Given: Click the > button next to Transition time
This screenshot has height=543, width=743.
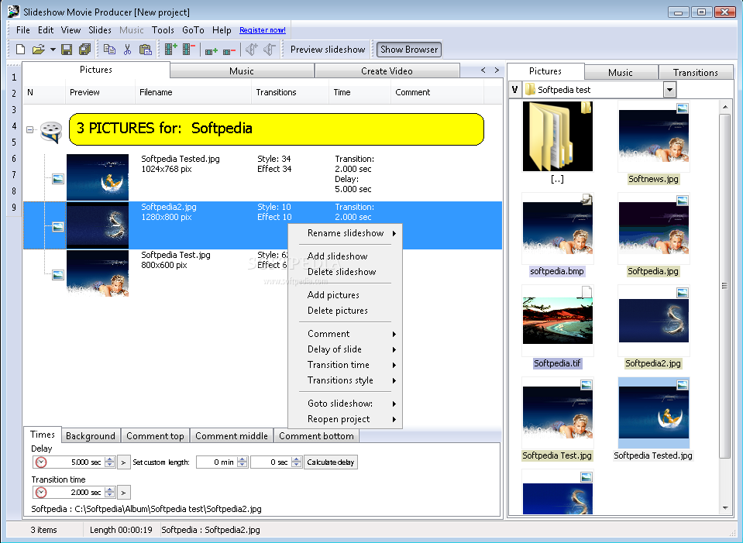Looking at the screenshot, I should (123, 493).
